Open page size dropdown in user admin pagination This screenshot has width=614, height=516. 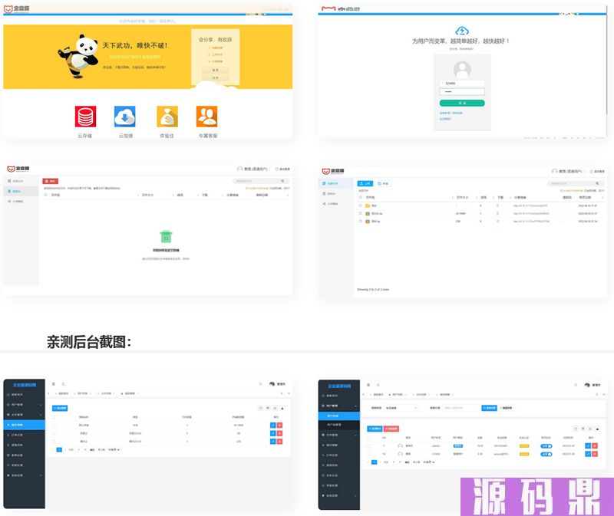click(x=429, y=462)
